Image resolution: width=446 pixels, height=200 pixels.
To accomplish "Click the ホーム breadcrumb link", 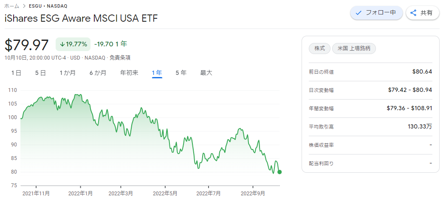I will point(11,6).
